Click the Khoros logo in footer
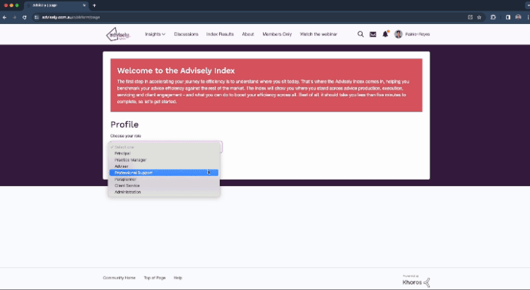 point(415,282)
